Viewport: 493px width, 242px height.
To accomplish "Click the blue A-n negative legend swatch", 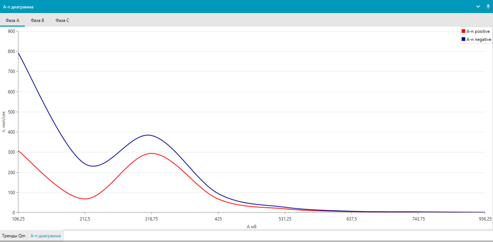I will click(x=463, y=39).
